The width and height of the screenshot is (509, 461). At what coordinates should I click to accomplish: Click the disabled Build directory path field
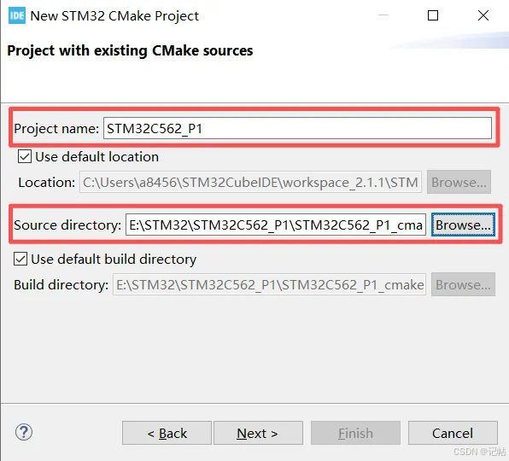point(269,284)
